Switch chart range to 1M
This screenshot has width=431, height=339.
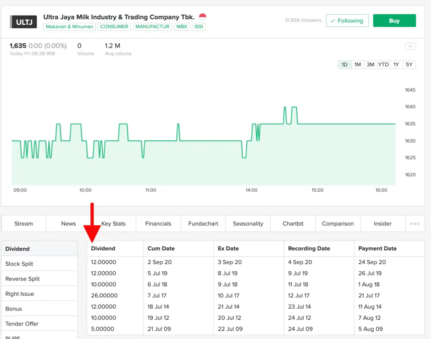click(357, 64)
